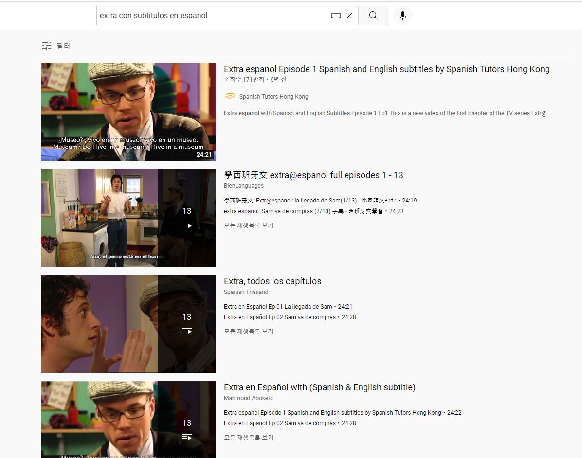
Task: Click the 필터 filter label
Action: [63, 46]
